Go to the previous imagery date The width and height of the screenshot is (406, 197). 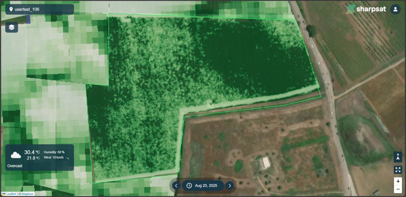tap(176, 186)
